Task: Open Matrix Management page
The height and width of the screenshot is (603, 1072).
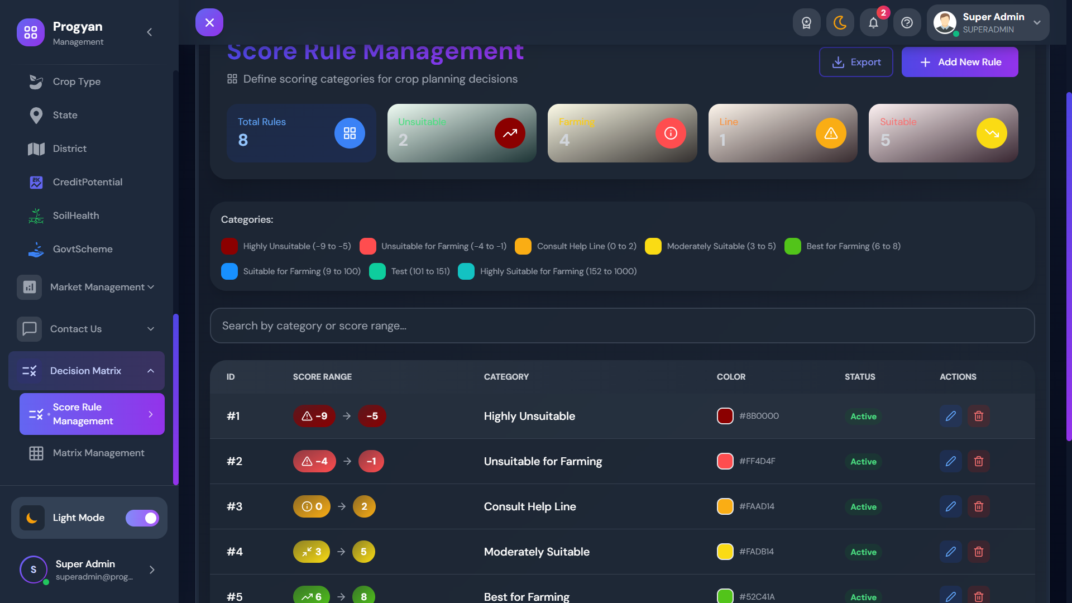Action: pyautogui.click(x=98, y=453)
